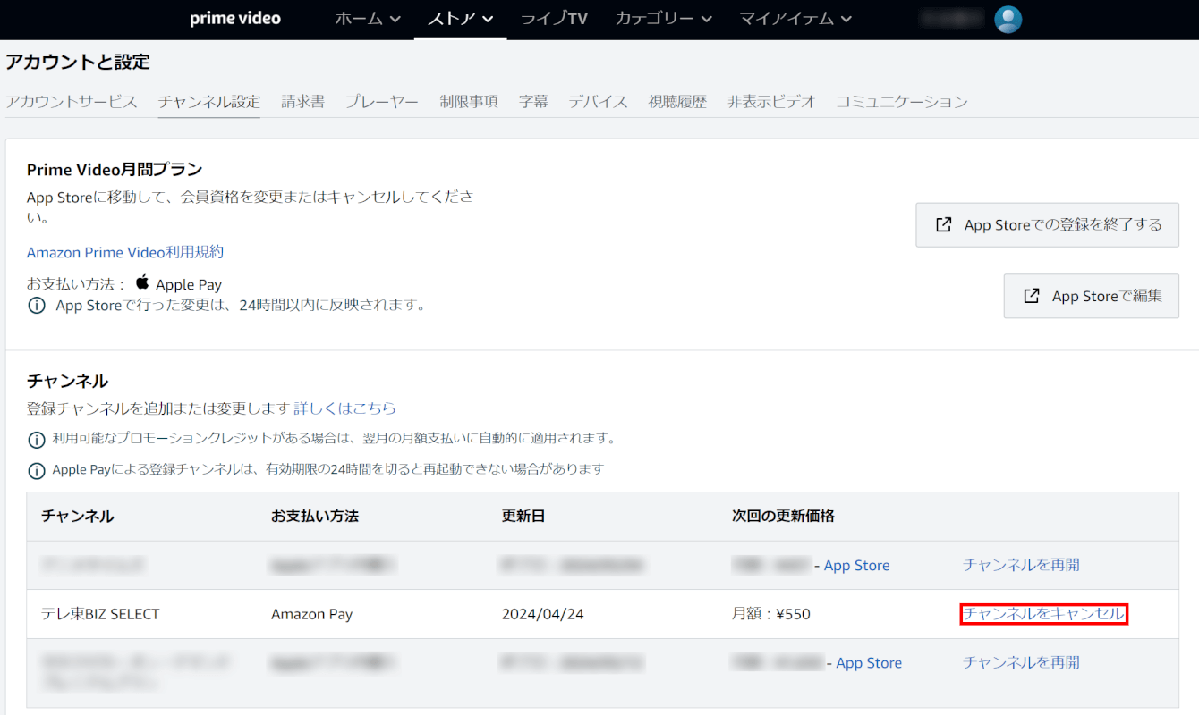Click the テレ東BIZ SELECT channel name
1199x715 pixels.
pyautogui.click(x=100, y=614)
